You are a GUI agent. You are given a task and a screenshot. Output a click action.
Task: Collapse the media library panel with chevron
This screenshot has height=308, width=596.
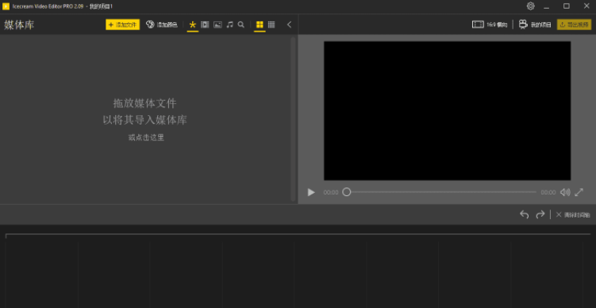click(x=289, y=25)
